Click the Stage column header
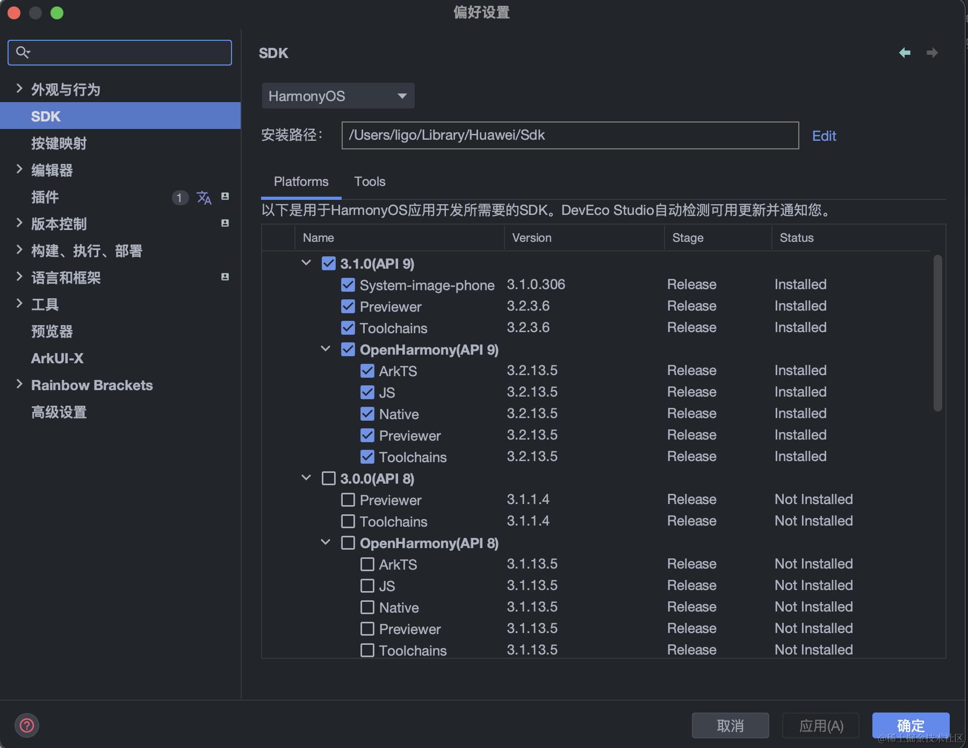This screenshot has height=748, width=968. click(x=718, y=238)
